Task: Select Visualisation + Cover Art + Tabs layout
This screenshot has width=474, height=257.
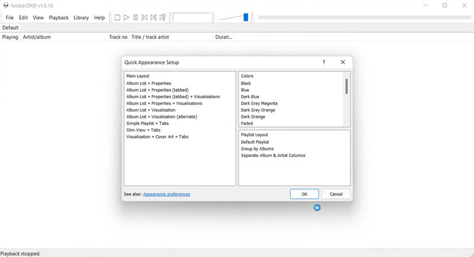Action: click(x=157, y=137)
